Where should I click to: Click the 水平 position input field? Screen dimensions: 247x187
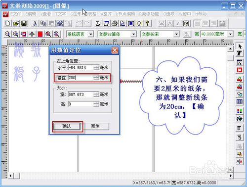coord(81,68)
